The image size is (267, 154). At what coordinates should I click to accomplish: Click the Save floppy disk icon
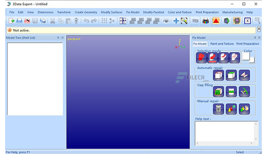[35, 21]
